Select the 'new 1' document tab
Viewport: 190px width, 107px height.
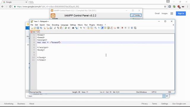[x=35, y=32]
